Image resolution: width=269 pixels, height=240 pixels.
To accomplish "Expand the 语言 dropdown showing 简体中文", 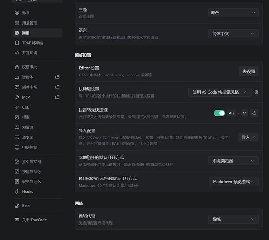I will [233, 34].
